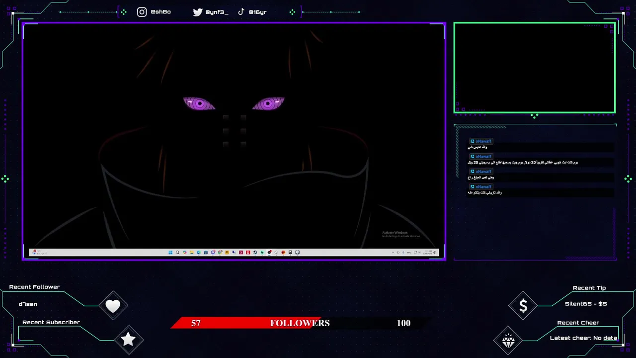This screenshot has height=358, width=636.
Task: Click the TikTok logo icon
Action: click(241, 11)
